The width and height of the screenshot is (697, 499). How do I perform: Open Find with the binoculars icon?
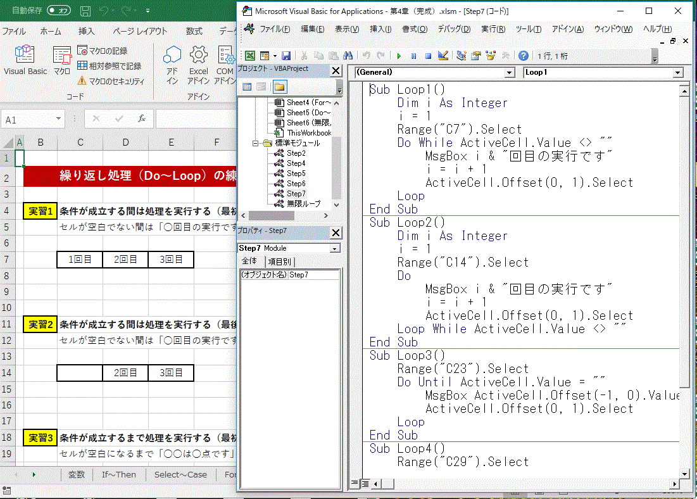pyautogui.click(x=348, y=56)
